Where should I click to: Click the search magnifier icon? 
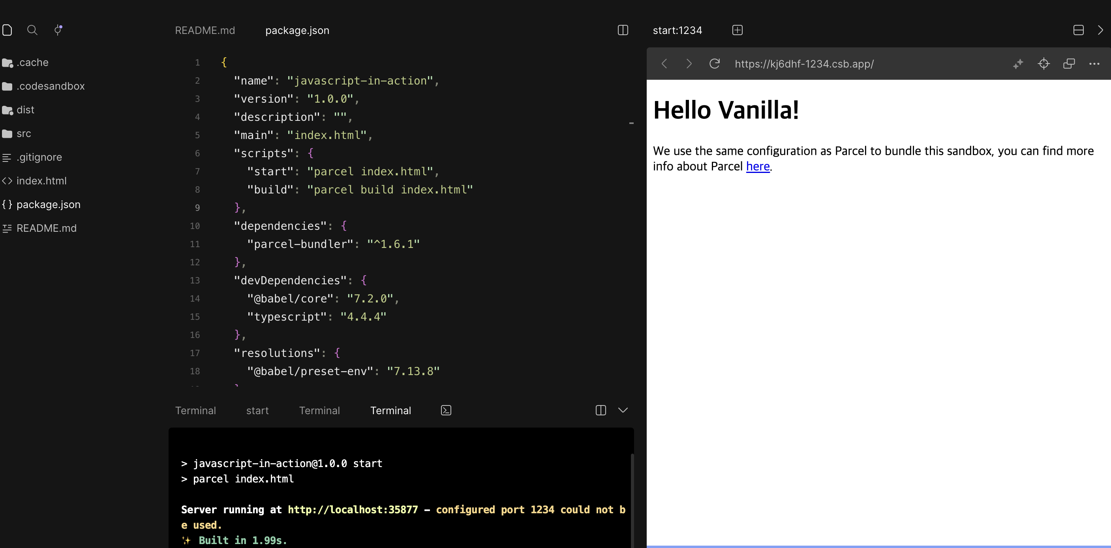tap(32, 30)
